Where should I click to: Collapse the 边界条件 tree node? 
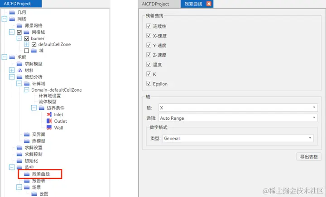pos(34,108)
